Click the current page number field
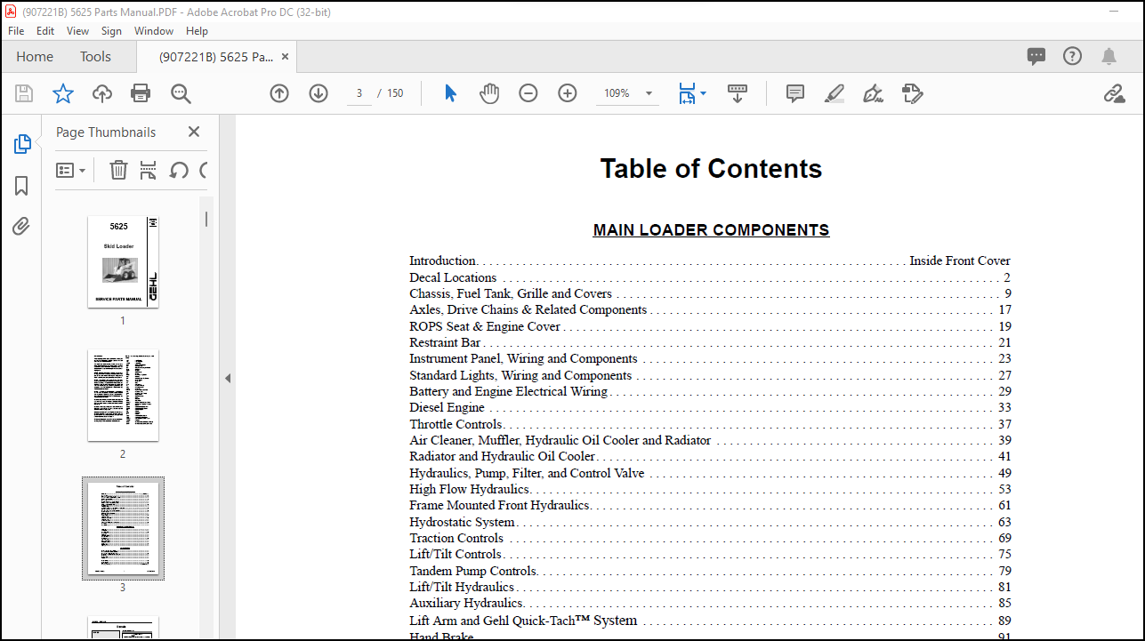1145x641 pixels. (x=359, y=93)
